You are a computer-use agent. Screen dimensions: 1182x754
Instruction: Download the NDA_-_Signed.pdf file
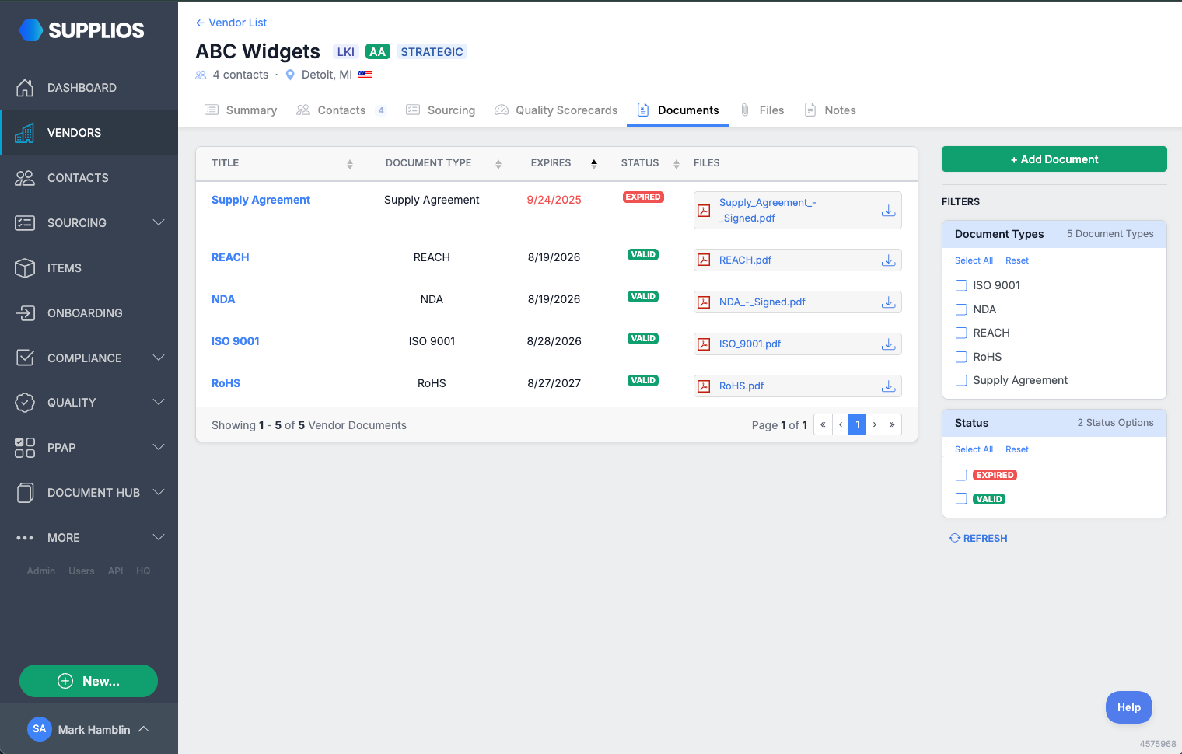tap(888, 302)
